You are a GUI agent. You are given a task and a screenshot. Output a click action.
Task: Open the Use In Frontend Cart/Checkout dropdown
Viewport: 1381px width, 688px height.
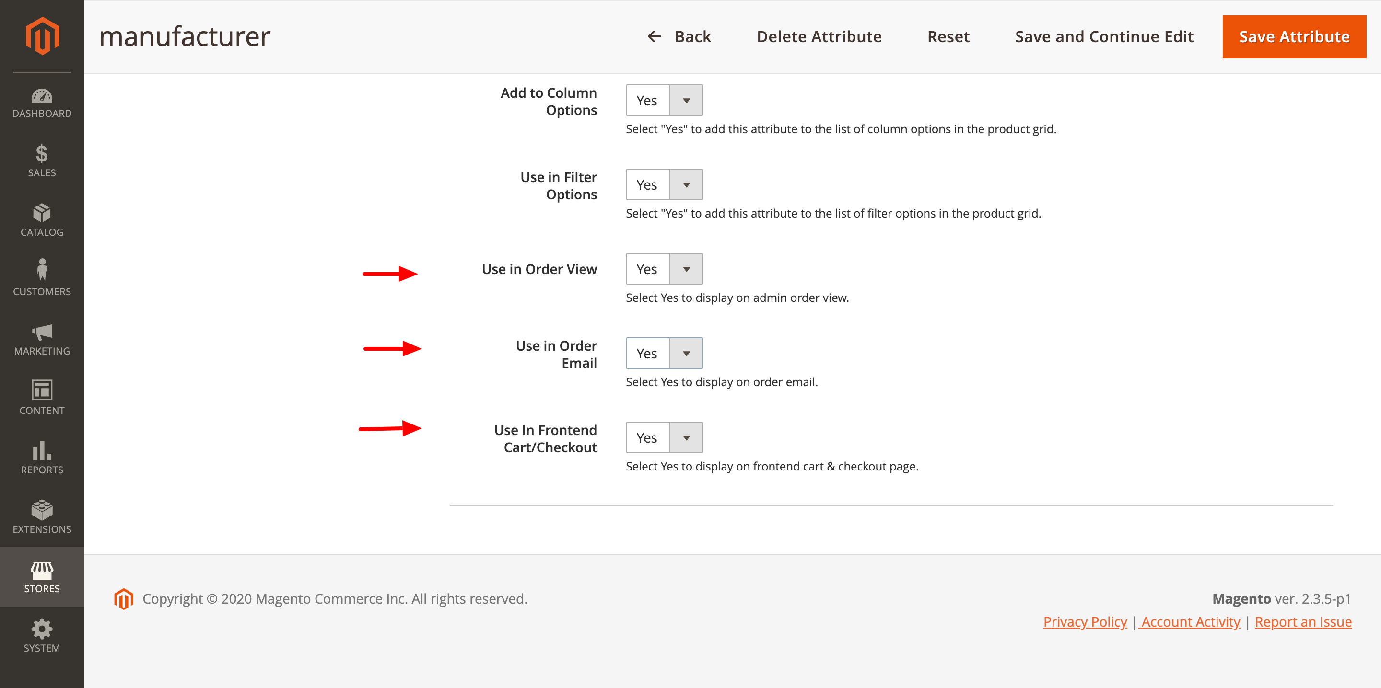[664, 438]
